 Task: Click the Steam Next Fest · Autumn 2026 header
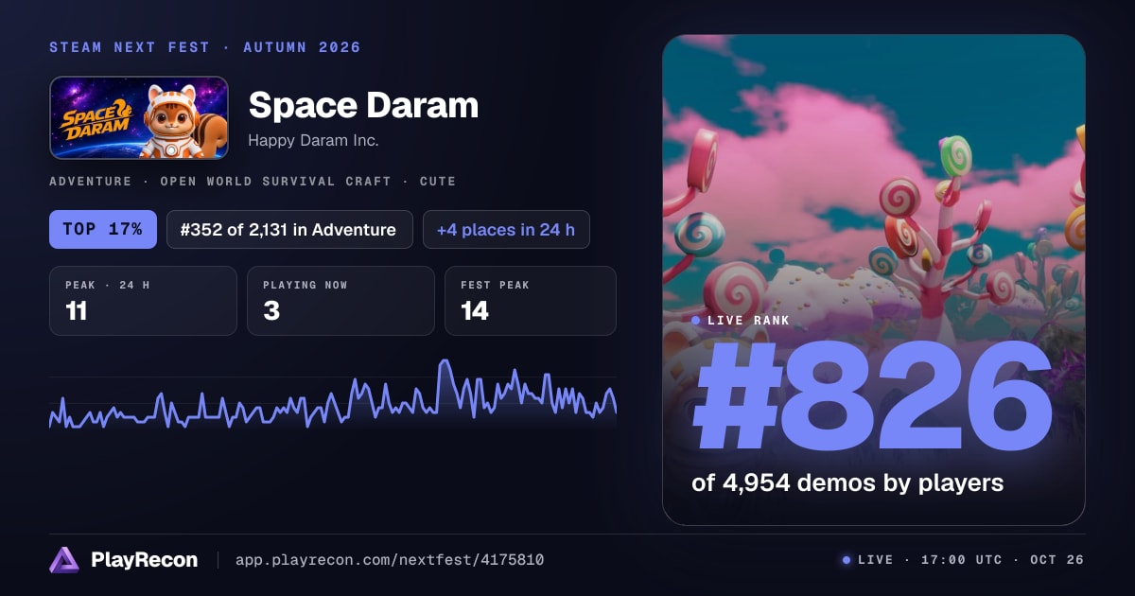point(205,47)
